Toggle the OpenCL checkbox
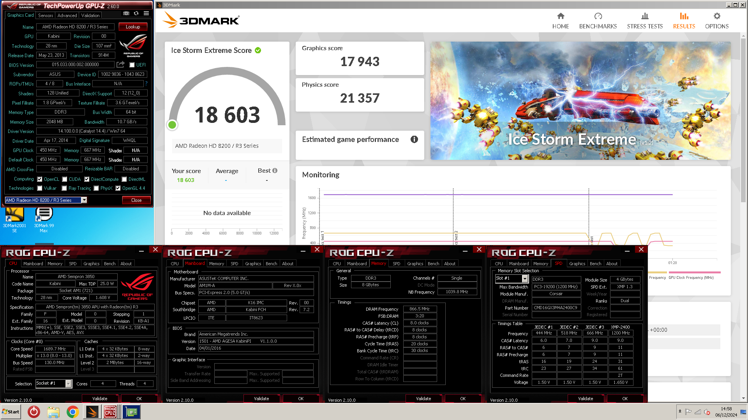The width and height of the screenshot is (748, 420). (40, 179)
